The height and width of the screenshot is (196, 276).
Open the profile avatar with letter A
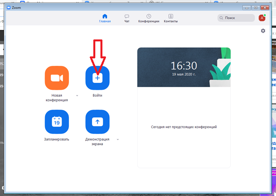click(262, 18)
